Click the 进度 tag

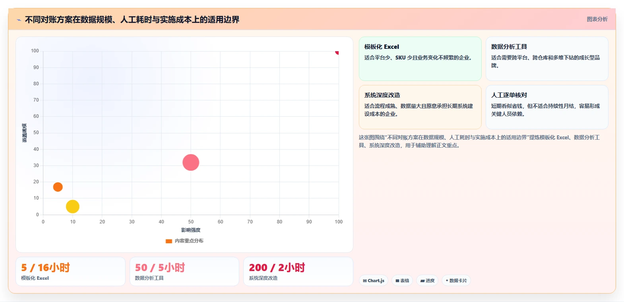427,281
